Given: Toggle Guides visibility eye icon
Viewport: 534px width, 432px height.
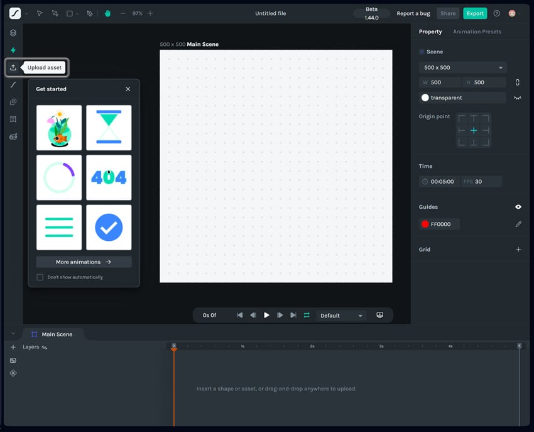Looking at the screenshot, I should pyautogui.click(x=518, y=207).
